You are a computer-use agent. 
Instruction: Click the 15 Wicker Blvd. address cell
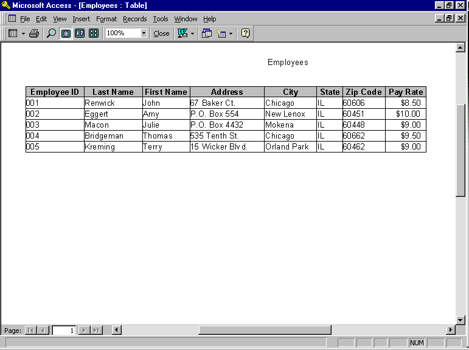tap(227, 147)
